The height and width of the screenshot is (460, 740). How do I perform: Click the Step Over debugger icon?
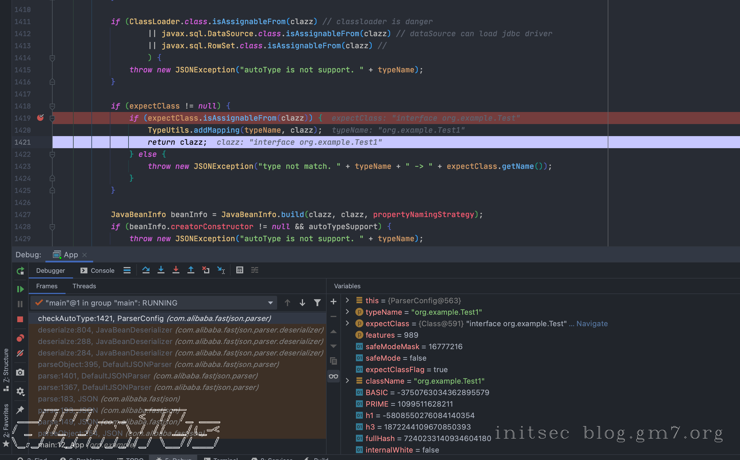pyautogui.click(x=146, y=270)
